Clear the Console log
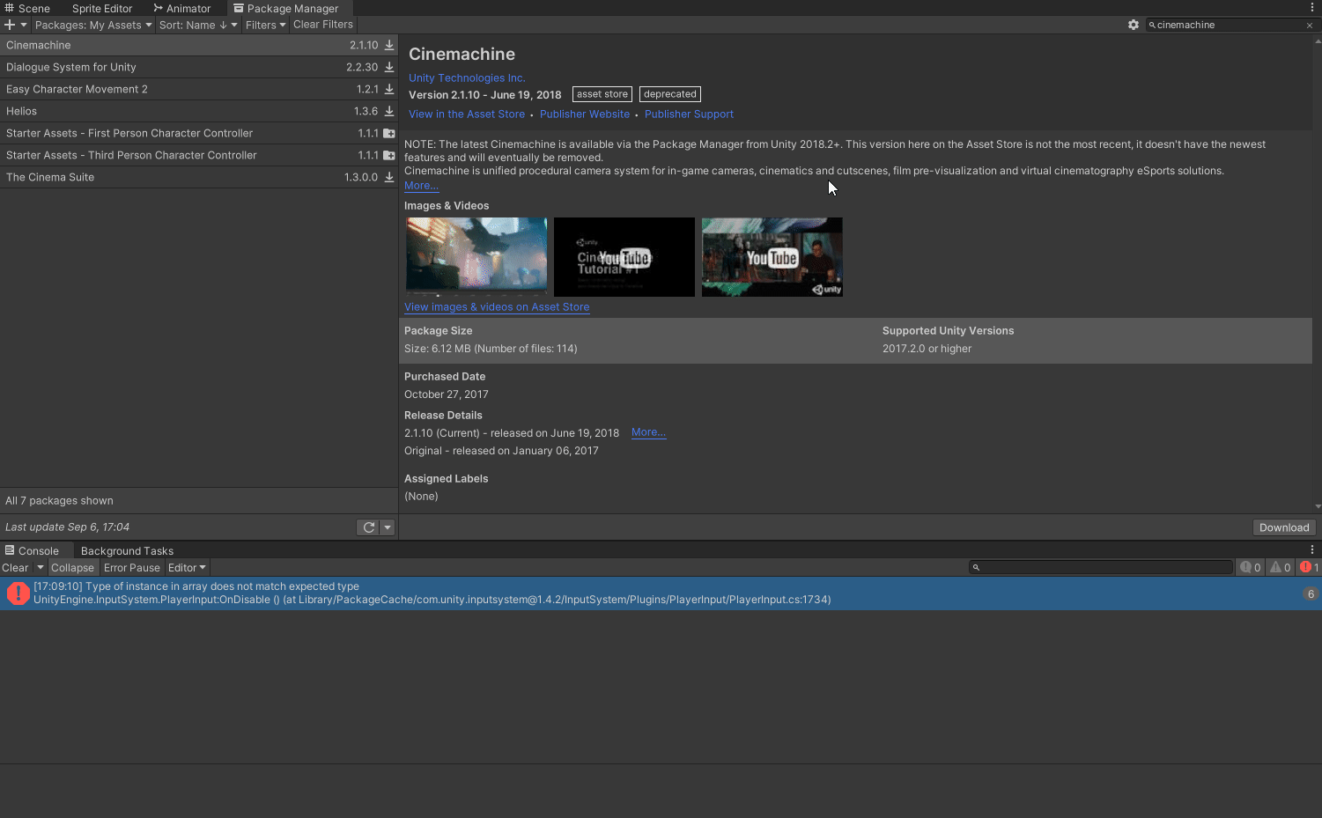This screenshot has width=1322, height=818. coord(16,568)
